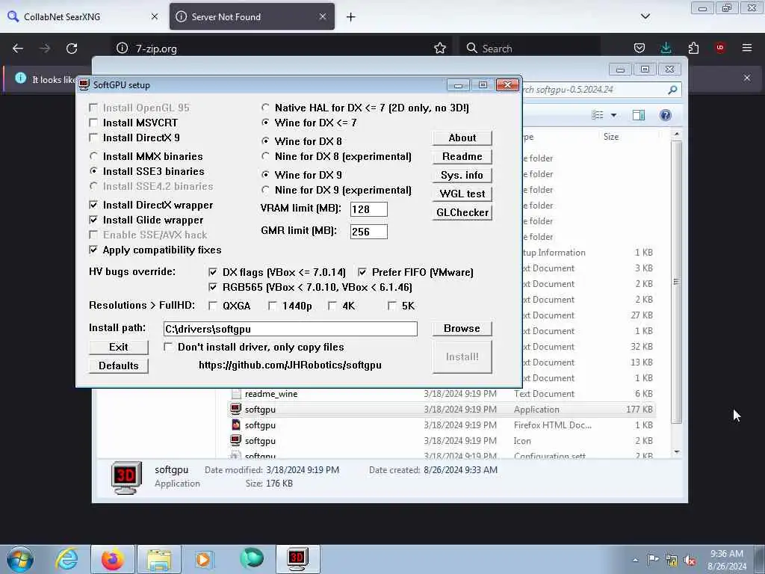Click the Install path text field
This screenshot has height=574, width=765.
pyautogui.click(x=291, y=329)
